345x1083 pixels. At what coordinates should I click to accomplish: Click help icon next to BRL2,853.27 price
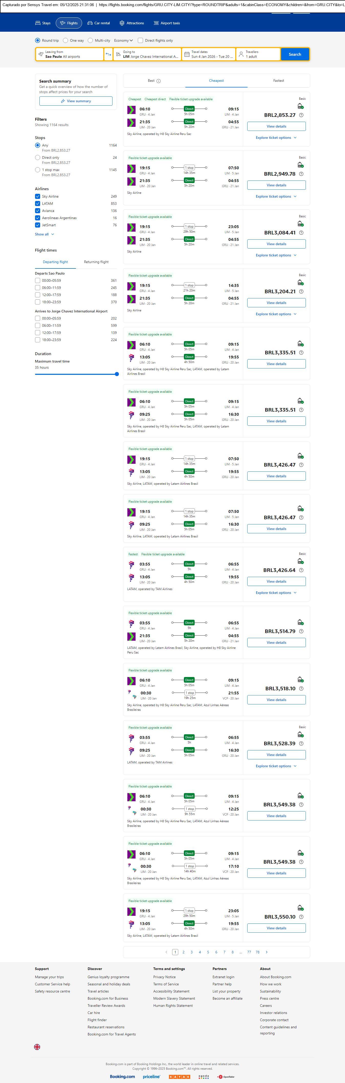point(301,115)
